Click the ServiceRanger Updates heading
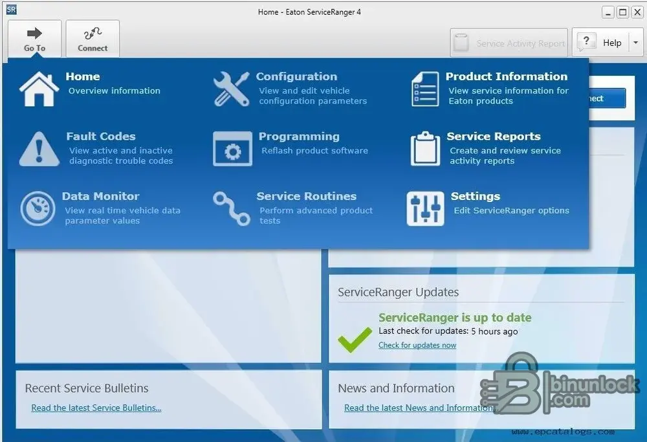Screen dimensions: 647x442 point(398,293)
